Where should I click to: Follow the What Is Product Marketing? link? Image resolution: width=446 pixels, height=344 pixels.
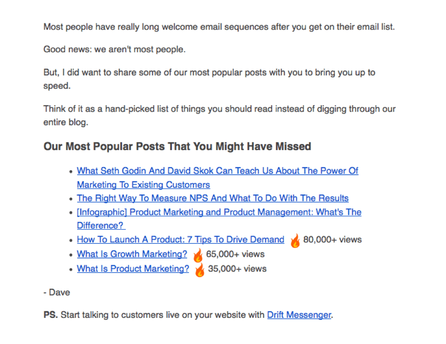pyautogui.click(x=133, y=269)
